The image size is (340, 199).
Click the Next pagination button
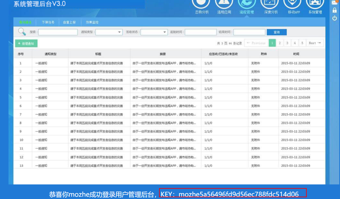tap(315, 43)
